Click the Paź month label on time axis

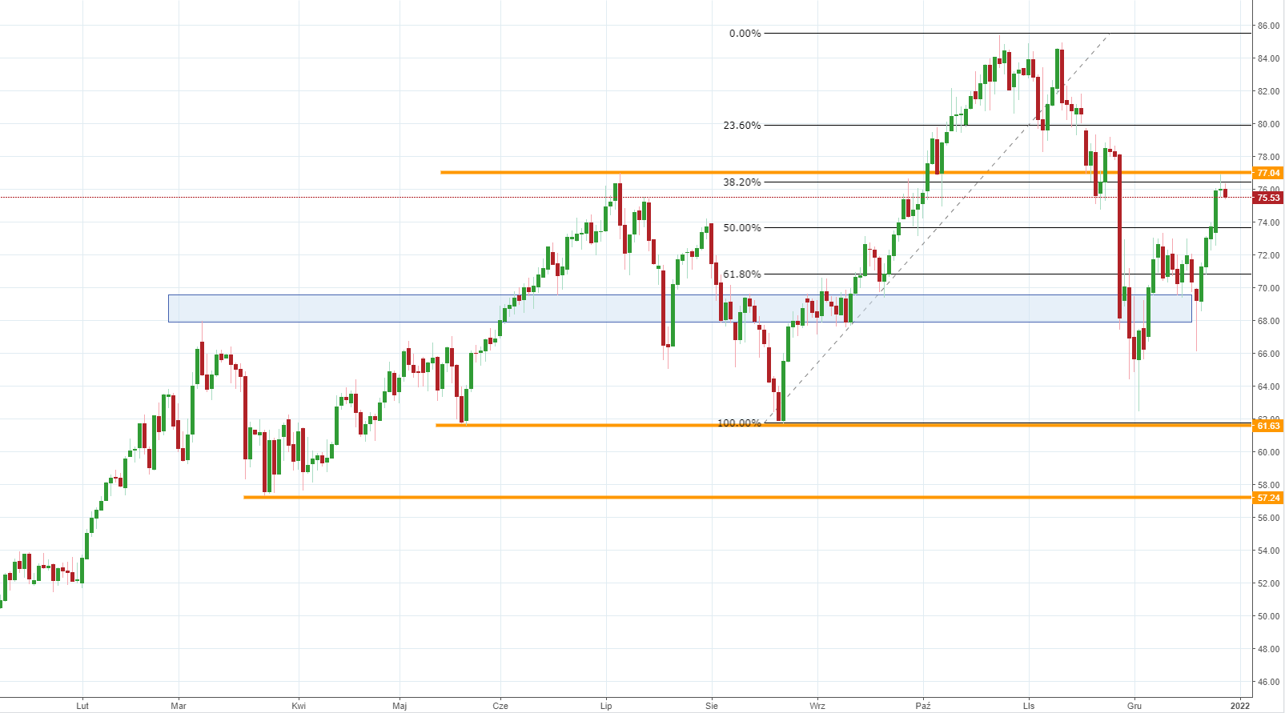[923, 706]
